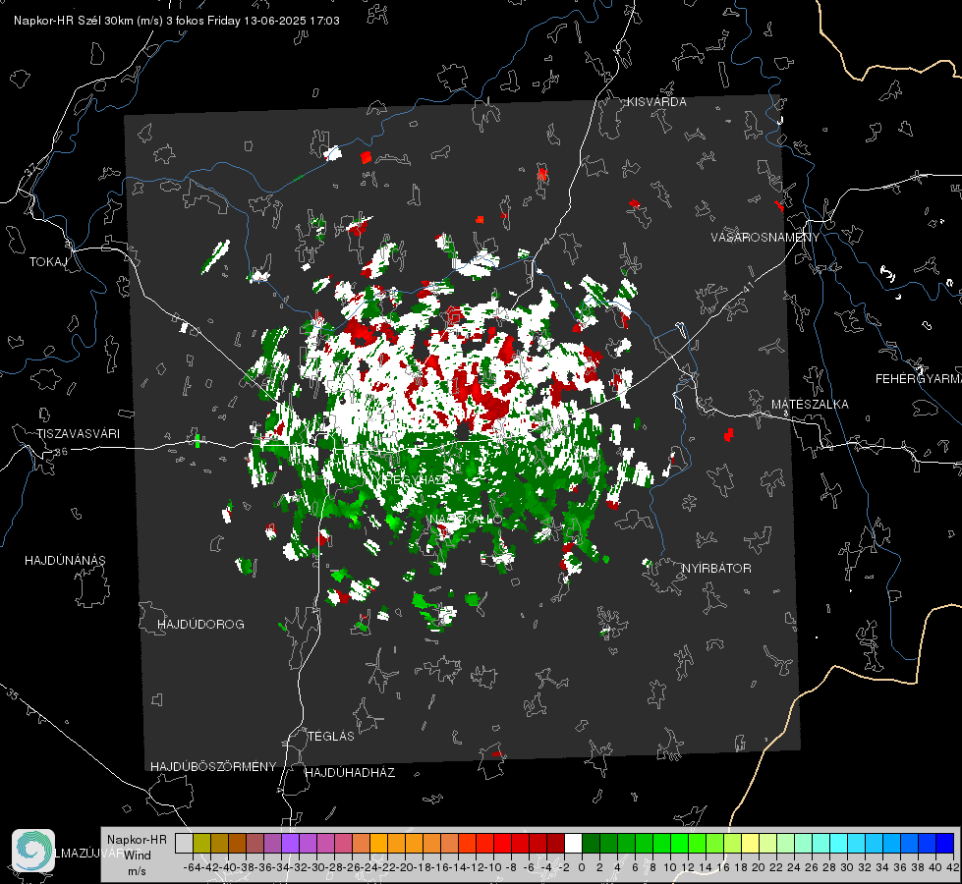The image size is (962, 884).
Task: Select the VÁSÁROSNAMÉNY town label
Action: tap(765, 238)
